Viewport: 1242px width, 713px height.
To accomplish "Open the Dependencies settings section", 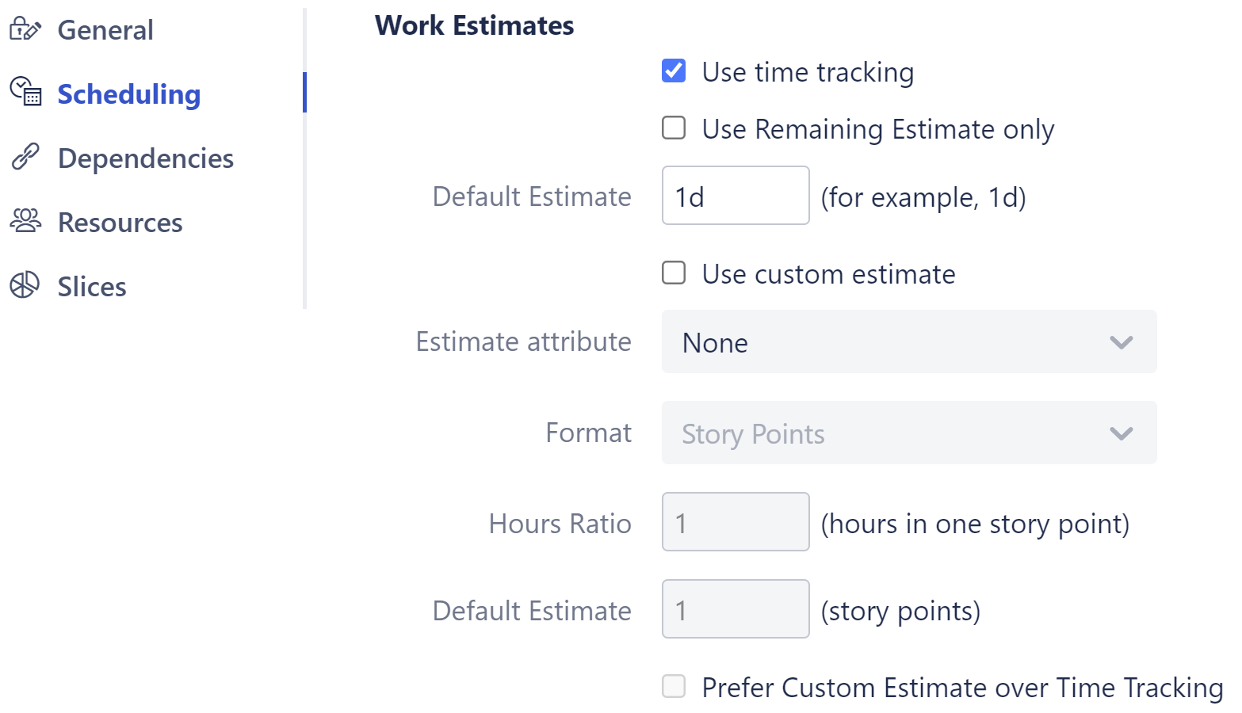I will 146,158.
